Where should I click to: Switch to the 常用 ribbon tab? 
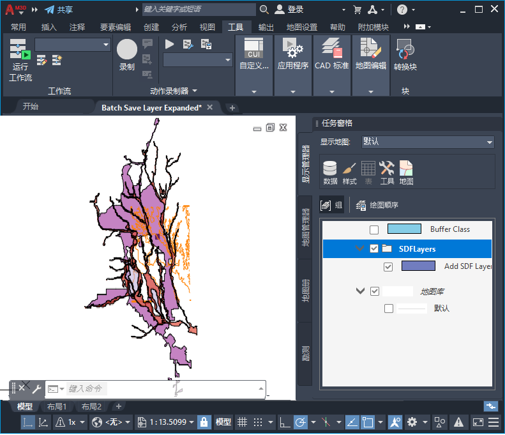point(19,27)
